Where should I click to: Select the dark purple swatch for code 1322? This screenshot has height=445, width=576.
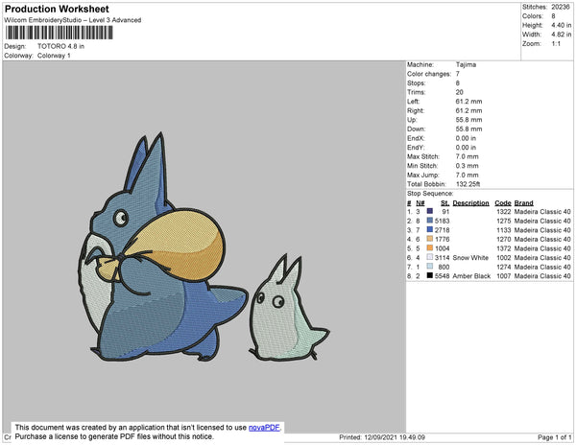click(x=429, y=211)
